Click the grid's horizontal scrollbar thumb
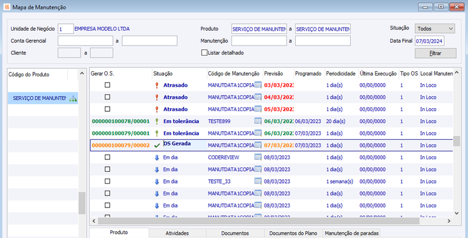 258,221
